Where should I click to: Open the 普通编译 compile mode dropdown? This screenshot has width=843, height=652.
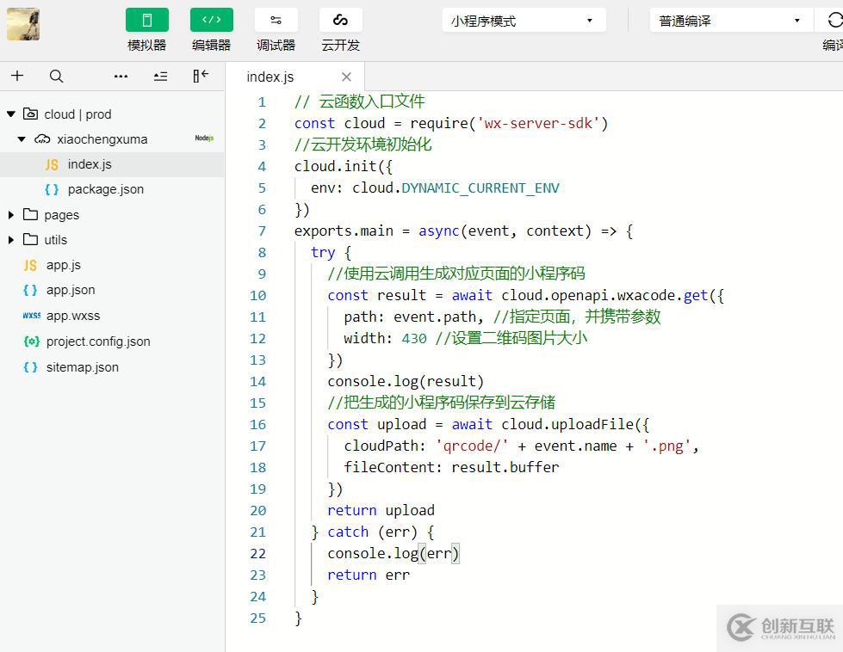pos(731,21)
